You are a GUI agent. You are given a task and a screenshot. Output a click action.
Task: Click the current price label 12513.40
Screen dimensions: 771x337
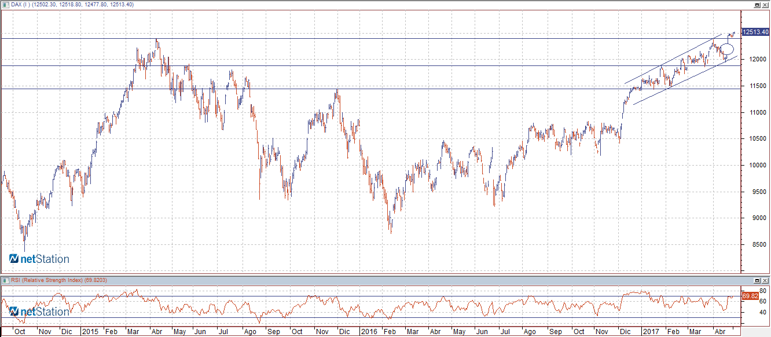(x=755, y=32)
